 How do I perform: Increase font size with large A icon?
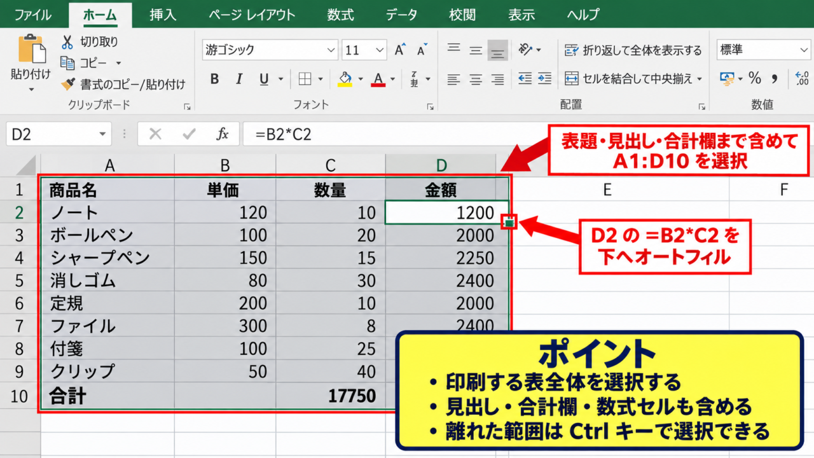(x=400, y=50)
